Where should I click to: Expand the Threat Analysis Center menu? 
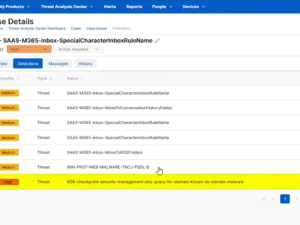click(x=66, y=7)
